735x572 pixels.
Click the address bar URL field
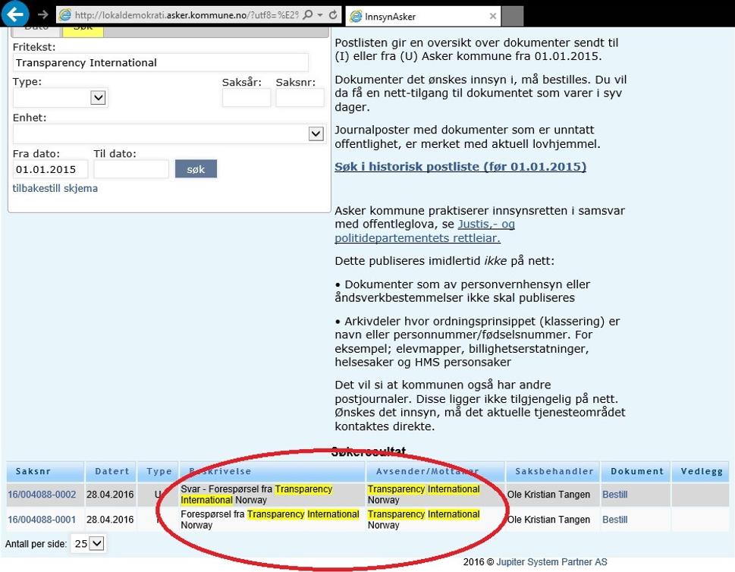pos(186,15)
